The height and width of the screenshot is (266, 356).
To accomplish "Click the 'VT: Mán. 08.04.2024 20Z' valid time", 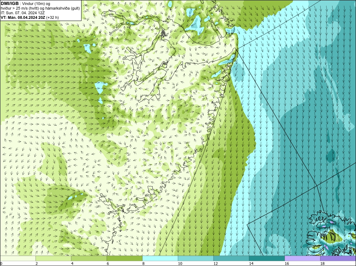I will click(x=23, y=17).
